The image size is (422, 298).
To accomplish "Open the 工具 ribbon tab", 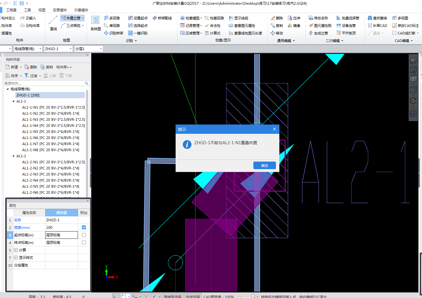I will [x=27, y=10].
